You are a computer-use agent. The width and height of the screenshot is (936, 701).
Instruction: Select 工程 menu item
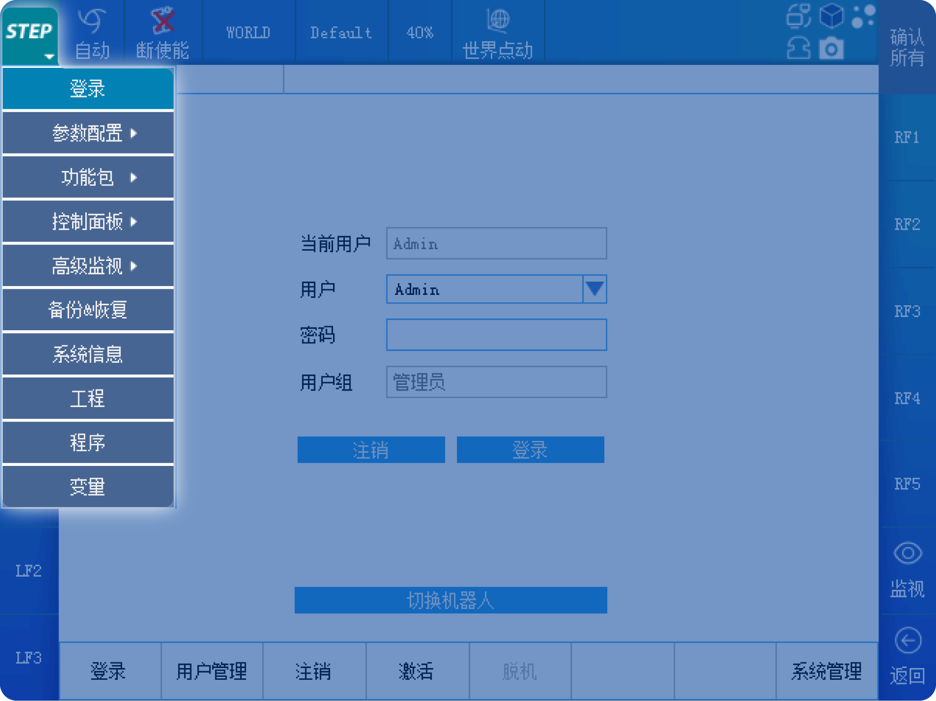88,399
